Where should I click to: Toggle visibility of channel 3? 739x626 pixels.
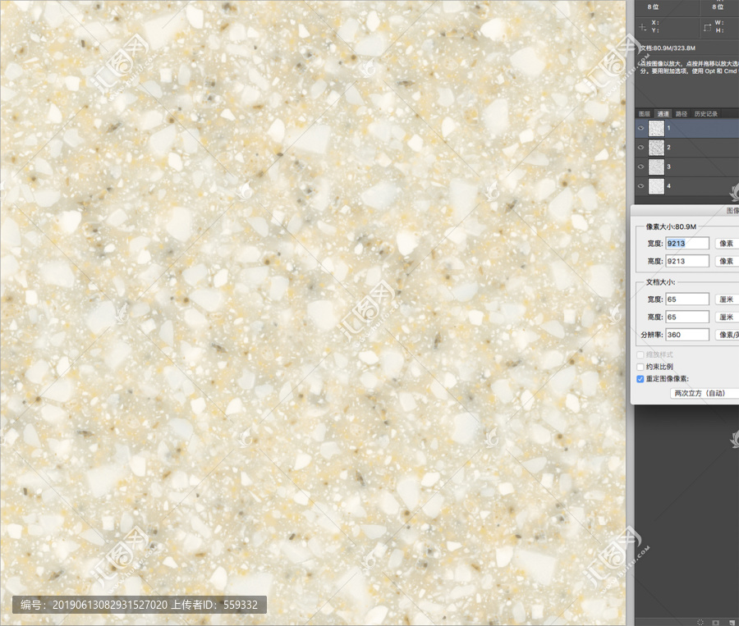[x=641, y=167]
